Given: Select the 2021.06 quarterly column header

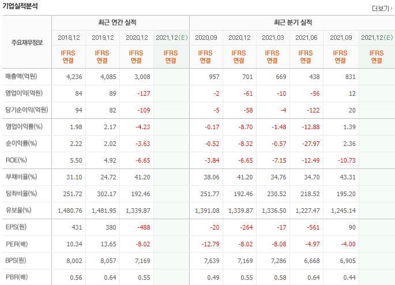Looking at the screenshot, I should (307, 37).
